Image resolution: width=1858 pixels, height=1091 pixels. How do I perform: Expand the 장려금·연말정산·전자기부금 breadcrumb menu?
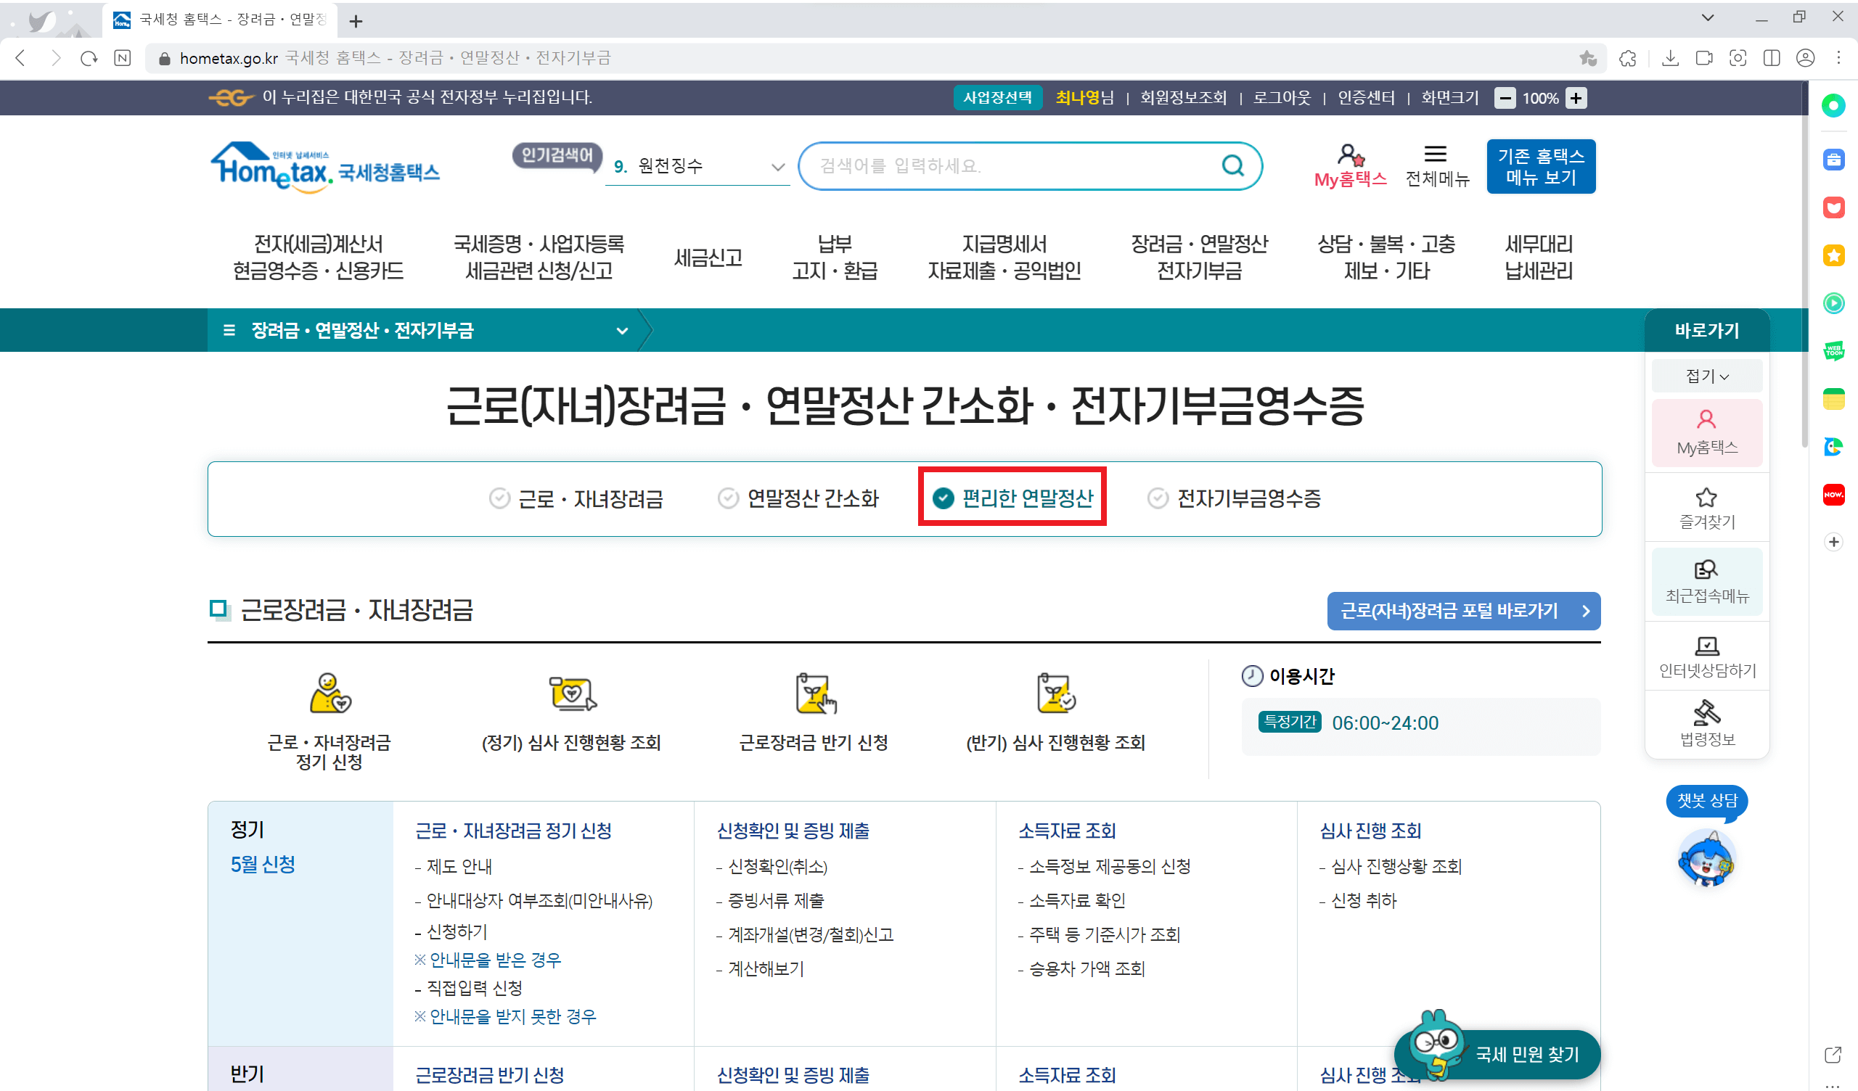[x=621, y=329]
